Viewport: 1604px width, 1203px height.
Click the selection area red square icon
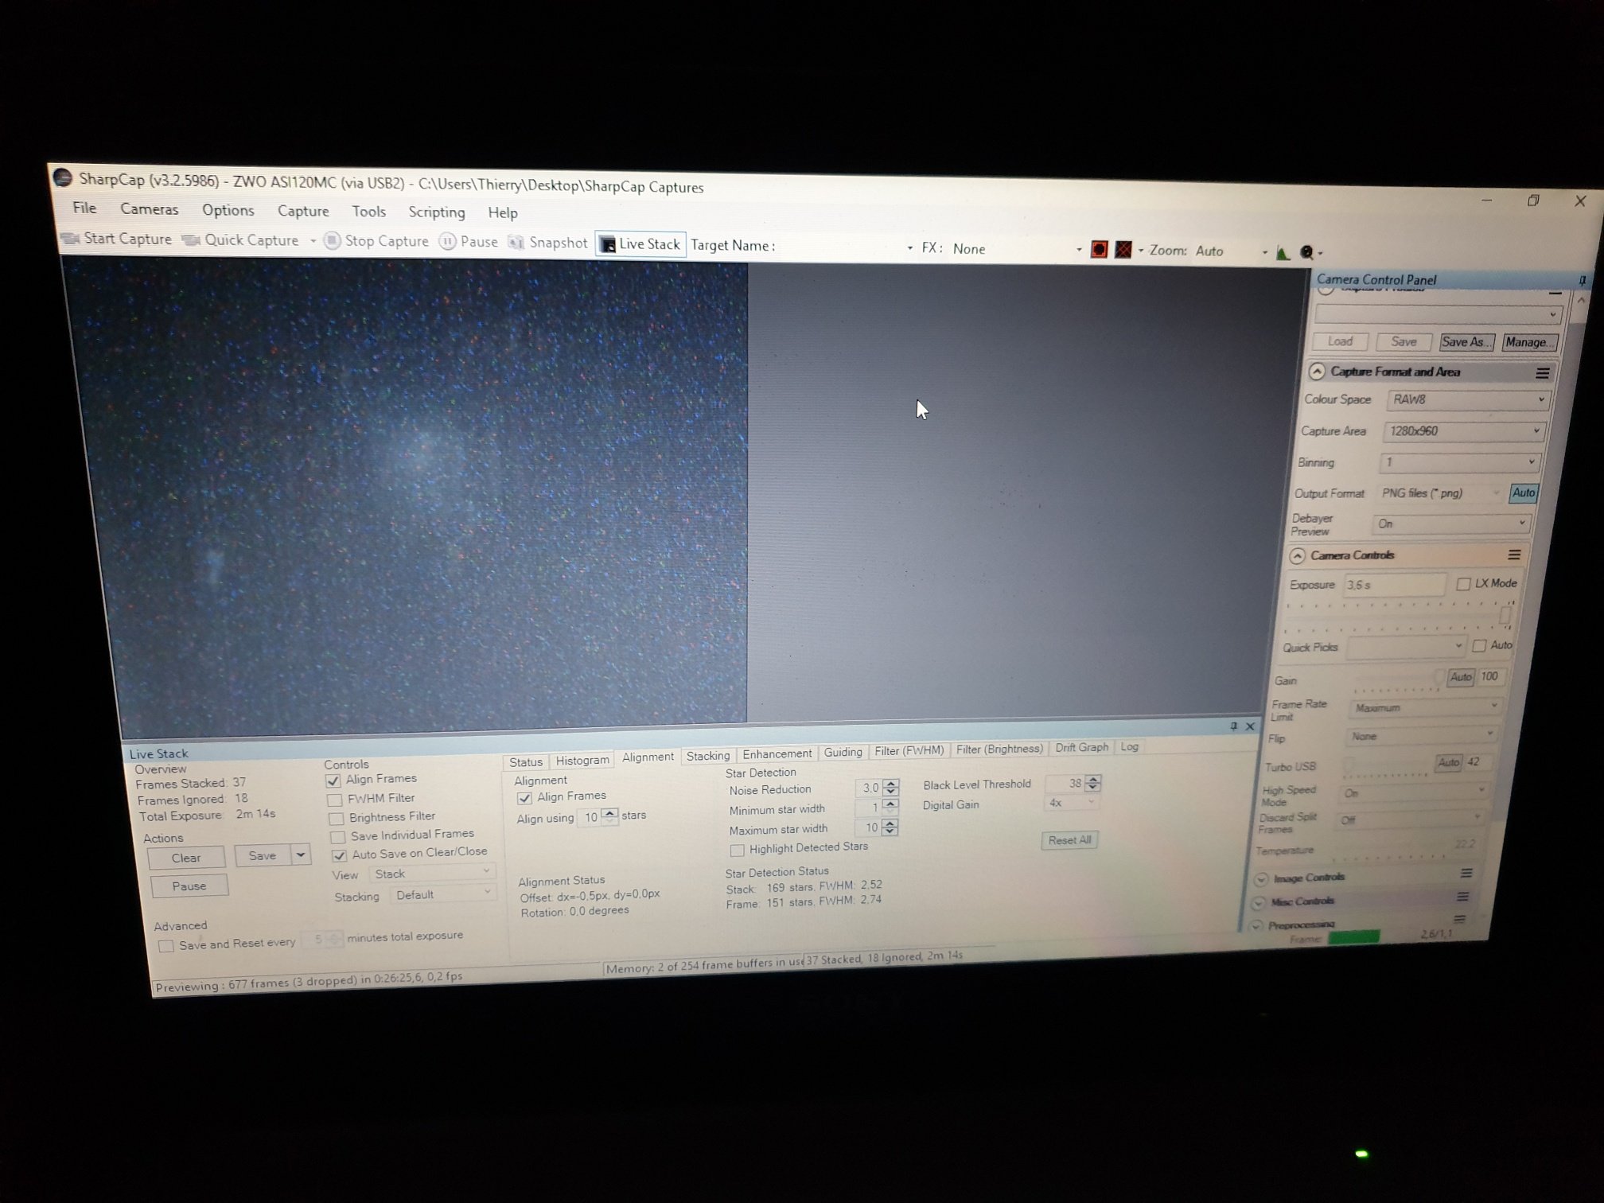pos(1099,250)
